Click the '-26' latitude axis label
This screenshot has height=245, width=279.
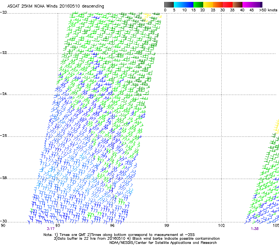pyautogui.click(x=3, y=136)
